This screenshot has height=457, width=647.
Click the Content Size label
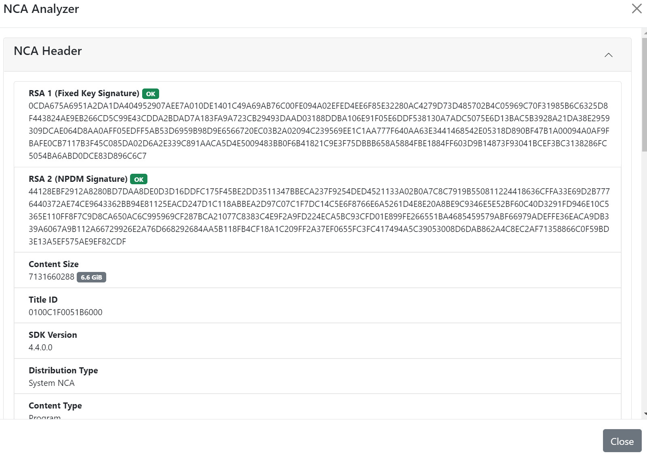(54, 264)
